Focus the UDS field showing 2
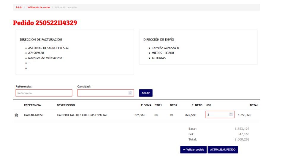This screenshot has height=161, width=304. [x=220, y=115]
